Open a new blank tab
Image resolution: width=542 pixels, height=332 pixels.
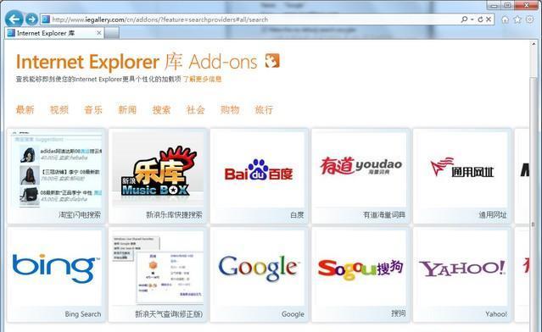[x=112, y=33]
